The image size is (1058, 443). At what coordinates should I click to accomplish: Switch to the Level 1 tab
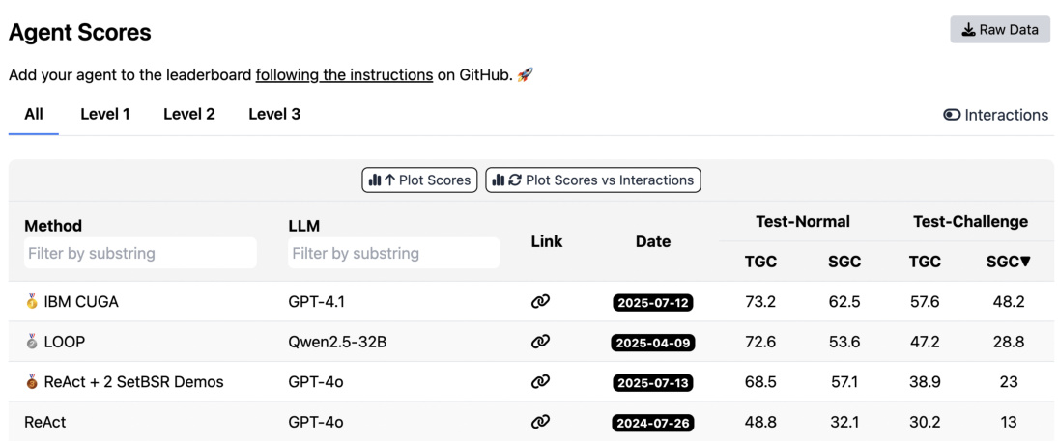105,114
